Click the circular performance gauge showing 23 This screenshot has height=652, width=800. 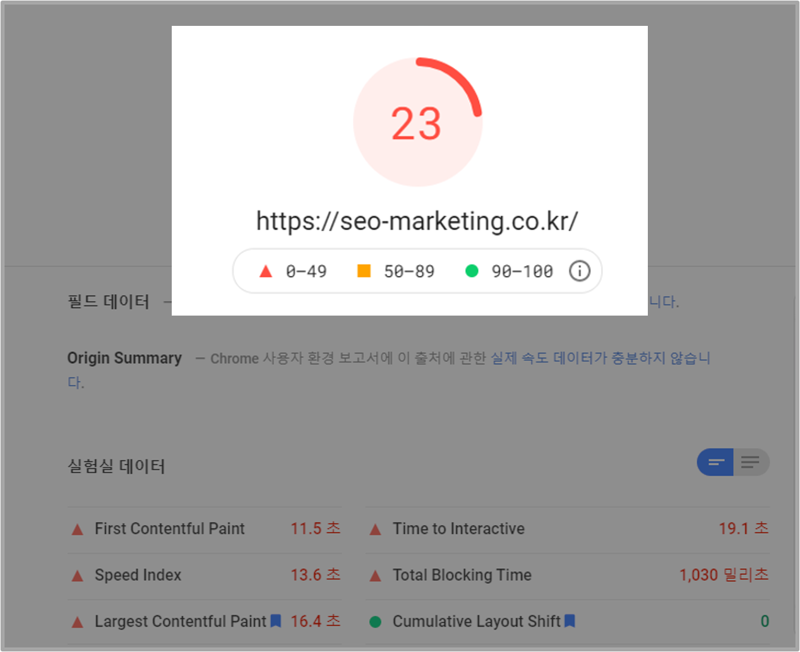(x=418, y=122)
